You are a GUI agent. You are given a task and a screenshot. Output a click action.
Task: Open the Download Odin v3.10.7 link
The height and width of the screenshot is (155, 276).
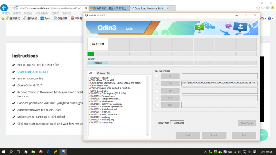pos(33,72)
